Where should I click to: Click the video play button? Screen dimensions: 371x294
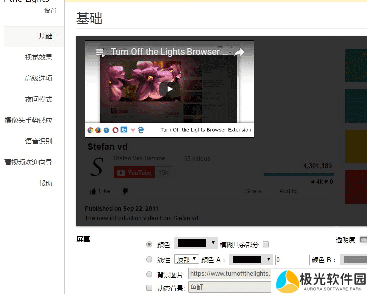(x=170, y=89)
